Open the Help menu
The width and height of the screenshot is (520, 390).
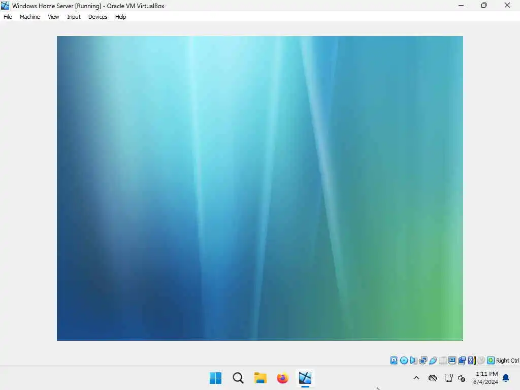[x=121, y=17]
